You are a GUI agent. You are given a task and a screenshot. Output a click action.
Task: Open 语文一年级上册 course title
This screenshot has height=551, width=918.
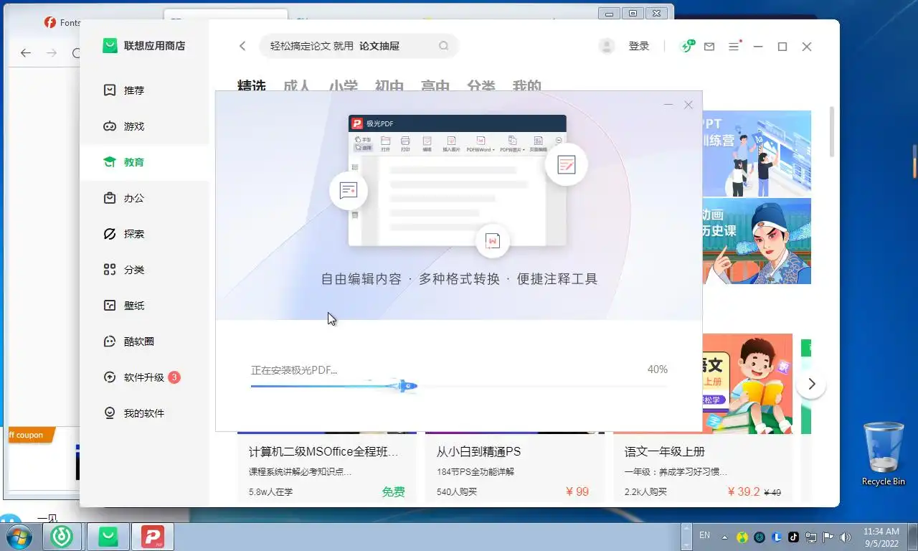[x=665, y=452]
